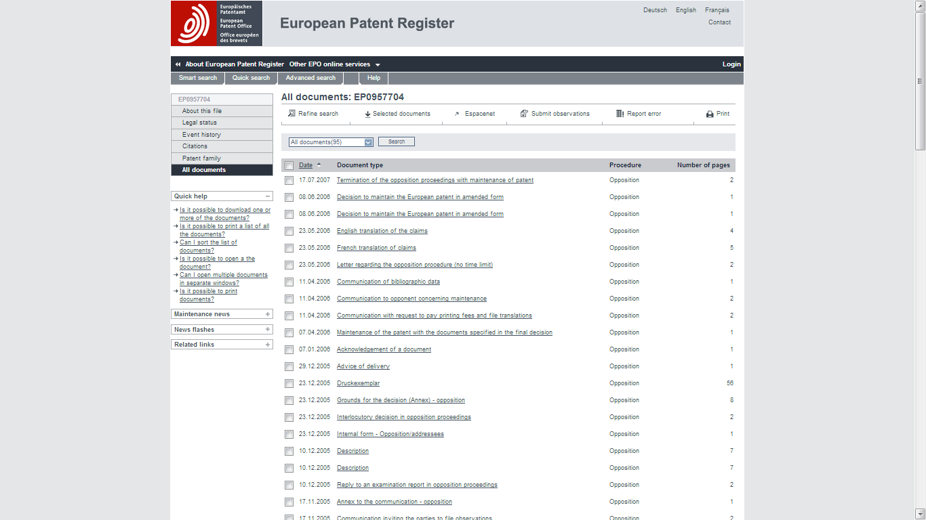Expand the Related links panel
Image resolution: width=926 pixels, height=520 pixels.
tap(268, 345)
